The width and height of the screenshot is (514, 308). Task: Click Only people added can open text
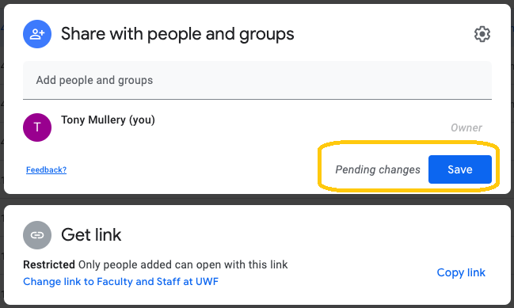coord(183,264)
